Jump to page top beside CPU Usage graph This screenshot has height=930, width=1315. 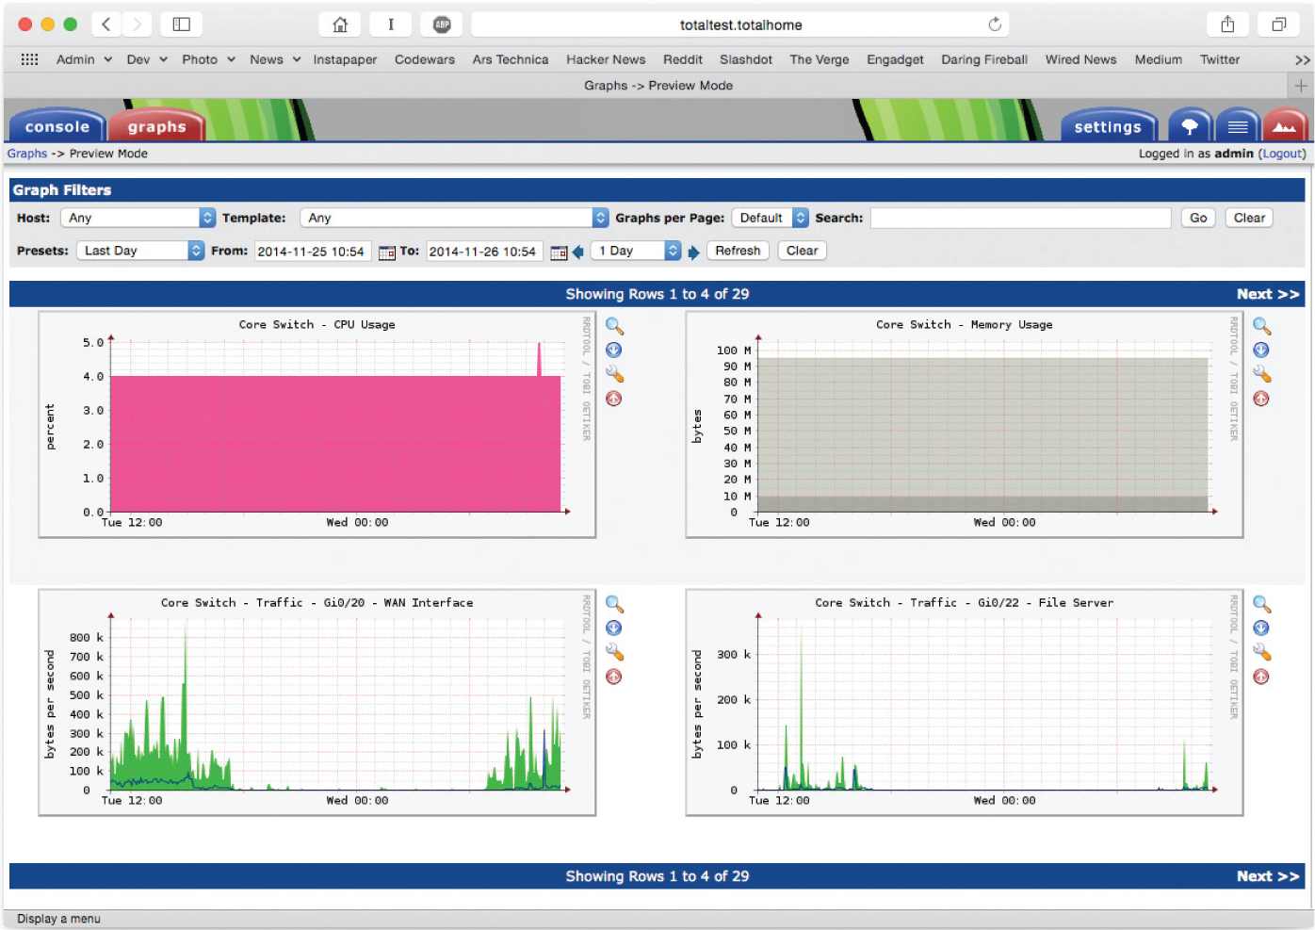point(613,399)
